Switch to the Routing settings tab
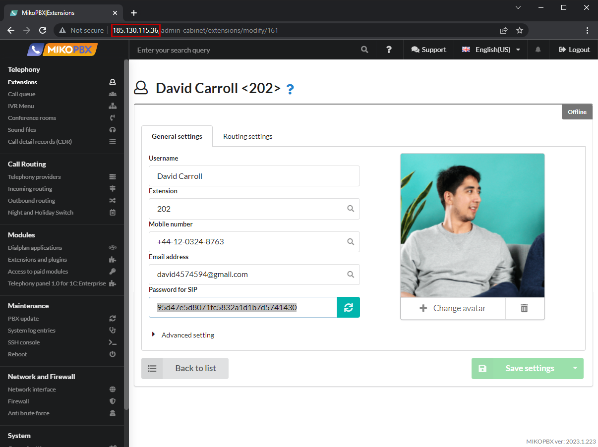 click(x=247, y=136)
